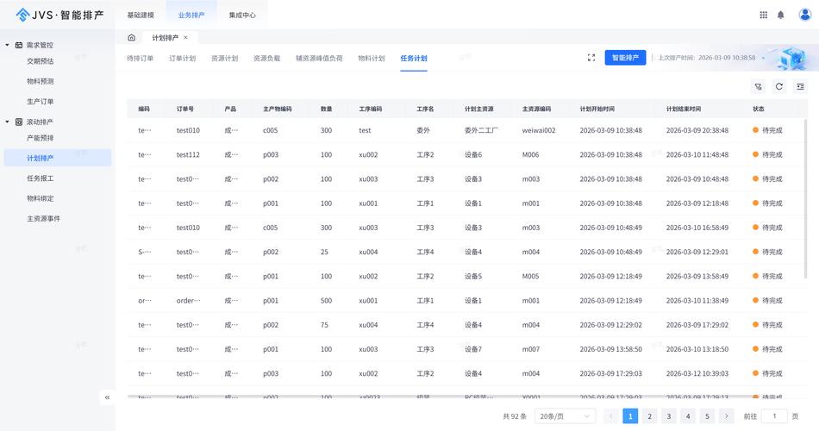Open 基础建模 top menu

tap(141, 16)
